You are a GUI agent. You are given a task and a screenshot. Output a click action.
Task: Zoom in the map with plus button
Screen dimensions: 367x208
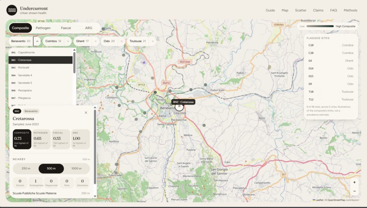(x=354, y=182)
